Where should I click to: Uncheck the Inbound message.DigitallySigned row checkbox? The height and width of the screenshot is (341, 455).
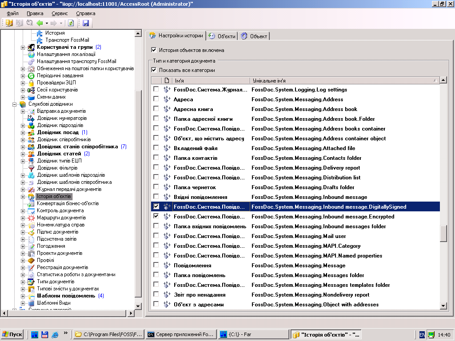156,206
